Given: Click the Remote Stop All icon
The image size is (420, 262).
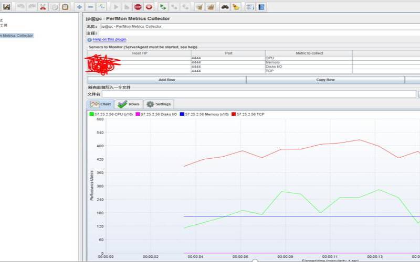Looking at the screenshot, I should [x=174, y=7].
